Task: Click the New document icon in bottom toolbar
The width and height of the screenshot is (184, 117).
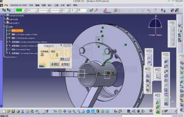Action: [4, 111]
